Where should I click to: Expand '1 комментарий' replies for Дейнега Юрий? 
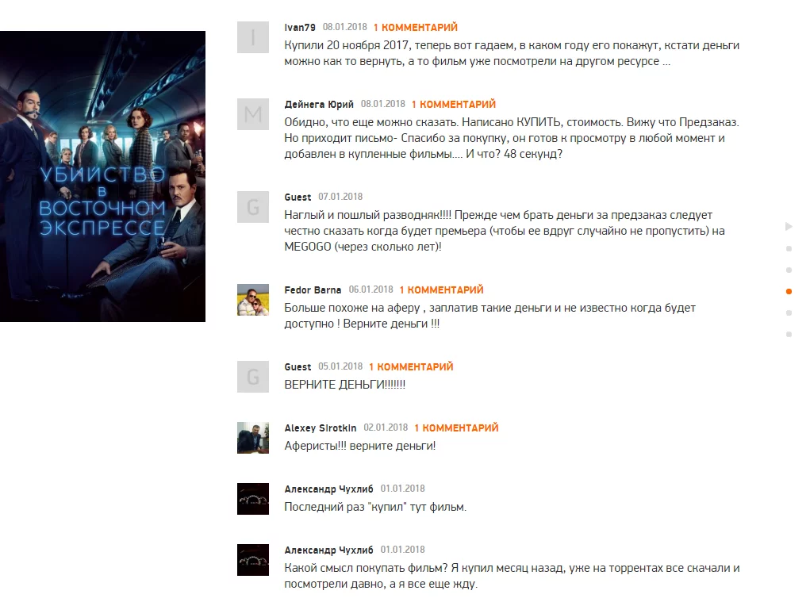click(x=454, y=104)
